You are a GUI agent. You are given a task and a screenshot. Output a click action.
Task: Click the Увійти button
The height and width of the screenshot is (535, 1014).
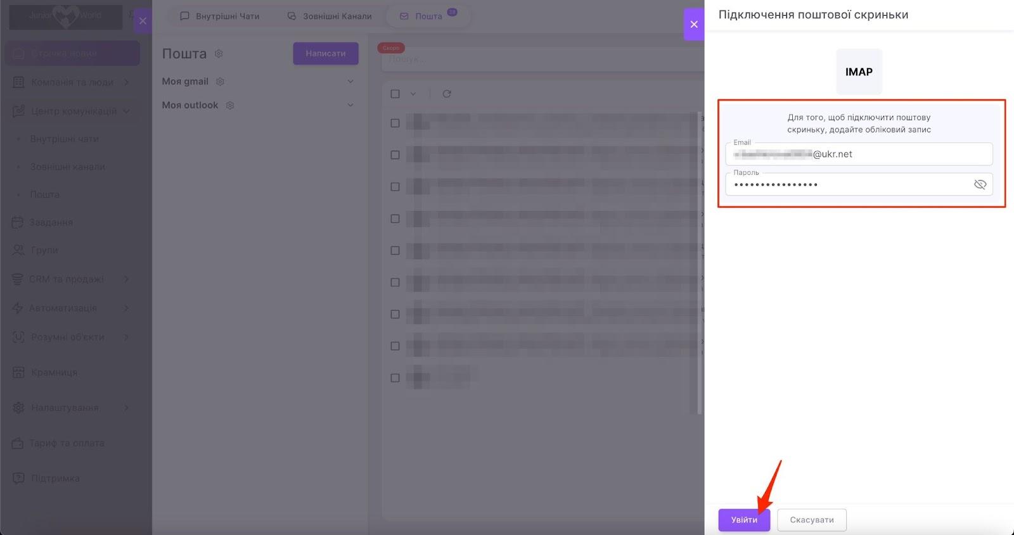click(x=744, y=520)
